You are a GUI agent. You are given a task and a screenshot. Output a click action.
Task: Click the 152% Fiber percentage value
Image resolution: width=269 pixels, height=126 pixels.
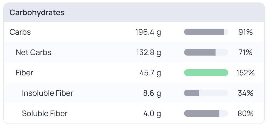(246, 73)
